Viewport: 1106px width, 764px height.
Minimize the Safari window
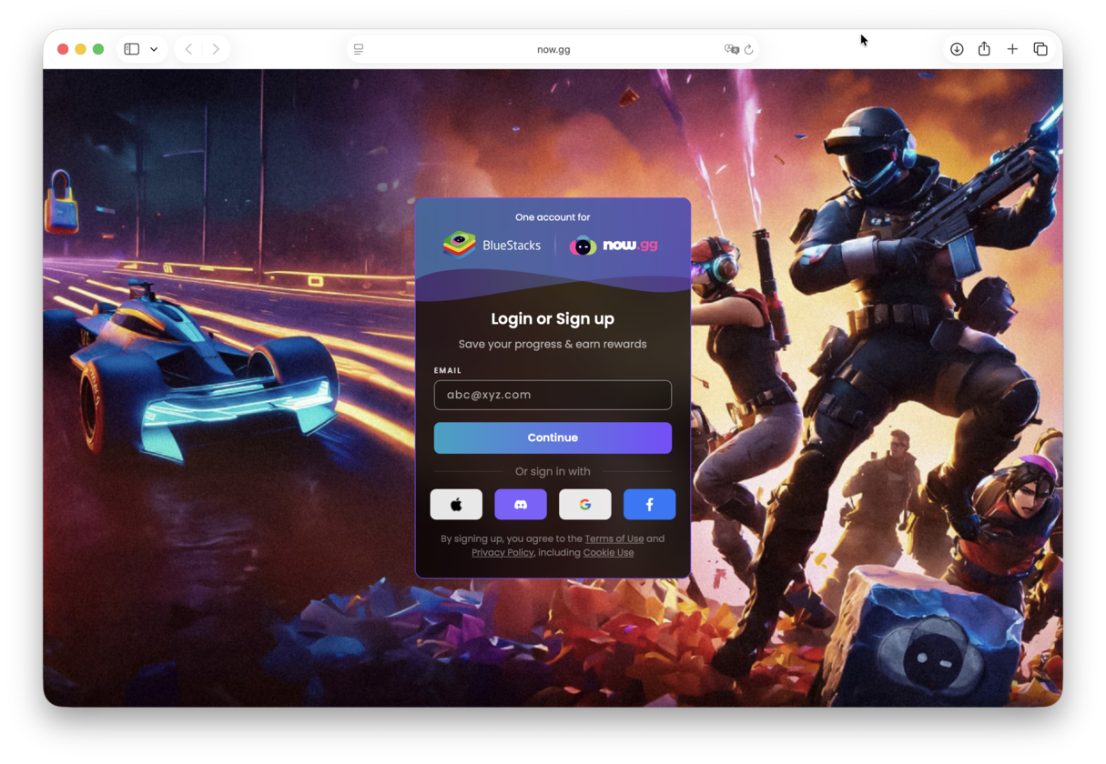80,49
